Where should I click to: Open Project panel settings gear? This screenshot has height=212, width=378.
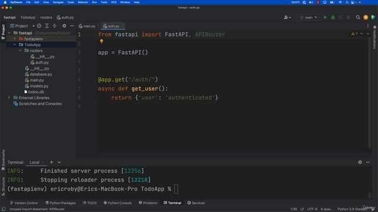64,26
